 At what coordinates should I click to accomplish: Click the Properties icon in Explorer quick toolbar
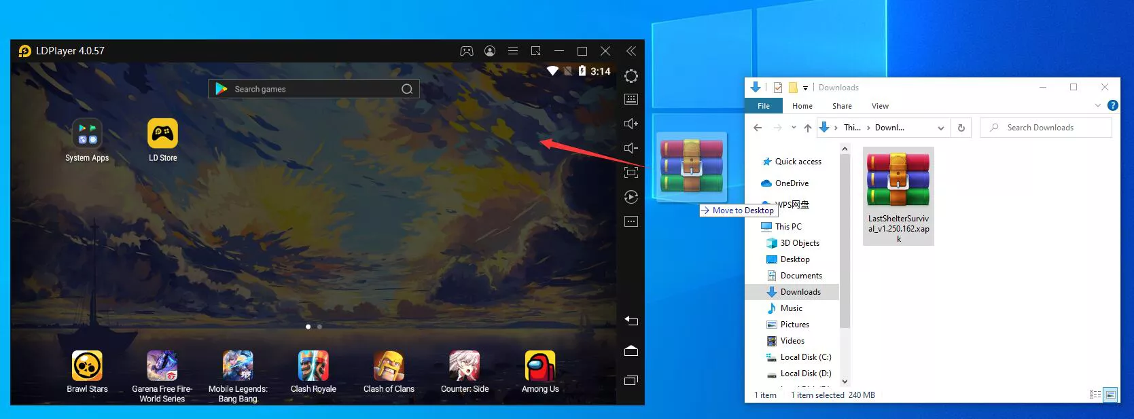point(778,88)
